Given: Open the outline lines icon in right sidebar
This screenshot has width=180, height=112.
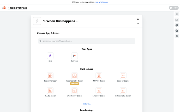Looking at the screenshot, I should (177, 14).
